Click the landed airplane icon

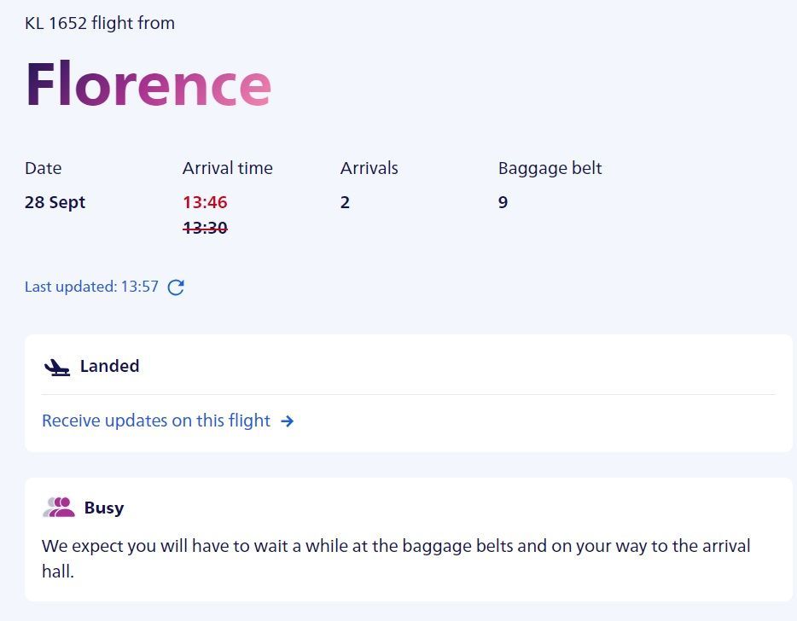[x=57, y=367]
